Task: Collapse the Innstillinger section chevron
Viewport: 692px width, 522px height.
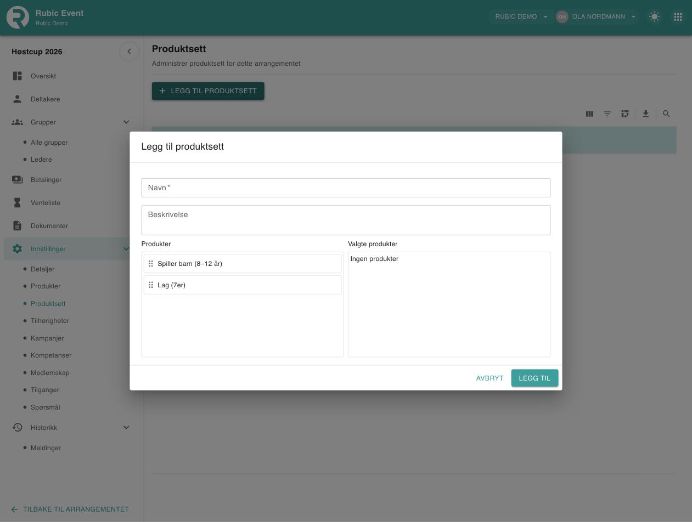Action: pos(126,249)
